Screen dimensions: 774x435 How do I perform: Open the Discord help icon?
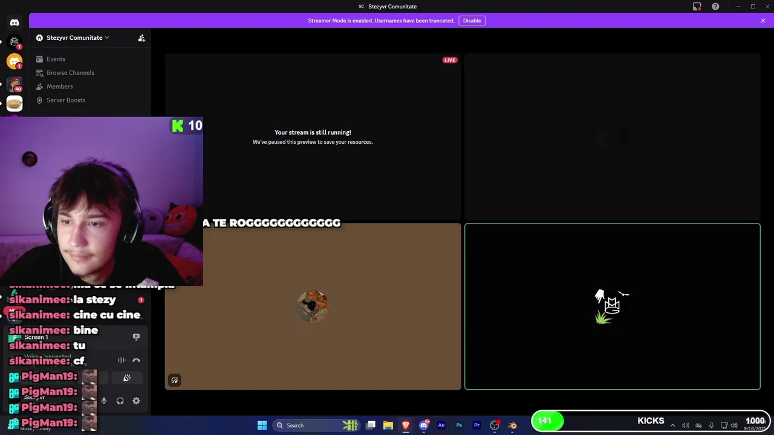click(x=715, y=7)
